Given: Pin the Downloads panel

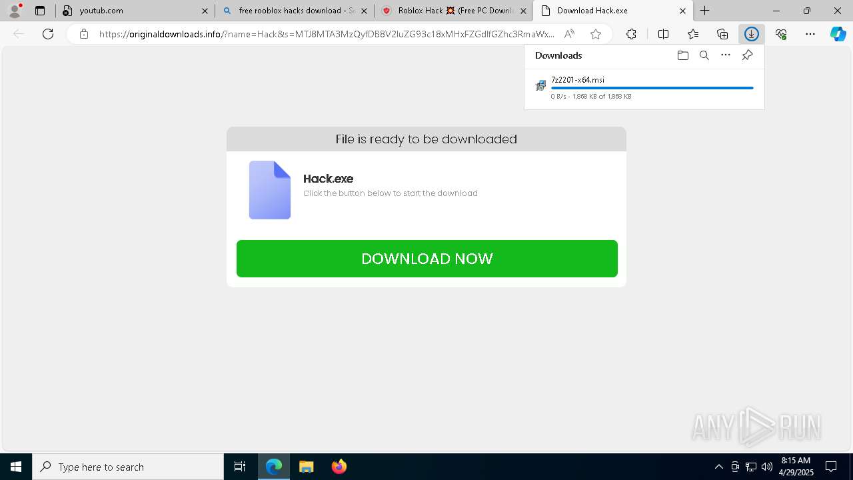Looking at the screenshot, I should click(747, 55).
